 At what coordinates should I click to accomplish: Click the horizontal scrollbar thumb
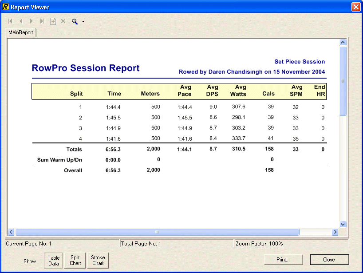[x=157, y=232]
